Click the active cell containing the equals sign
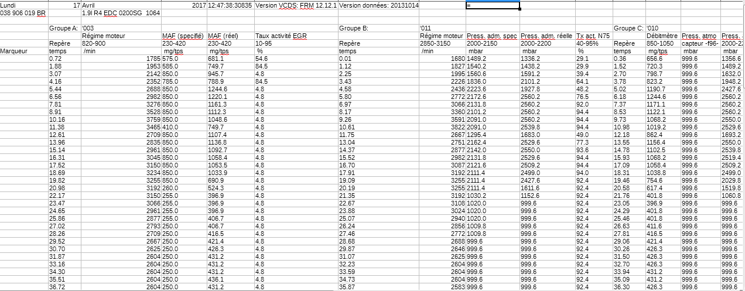Image resolution: width=745 pixels, height=291 pixels. click(x=492, y=5)
